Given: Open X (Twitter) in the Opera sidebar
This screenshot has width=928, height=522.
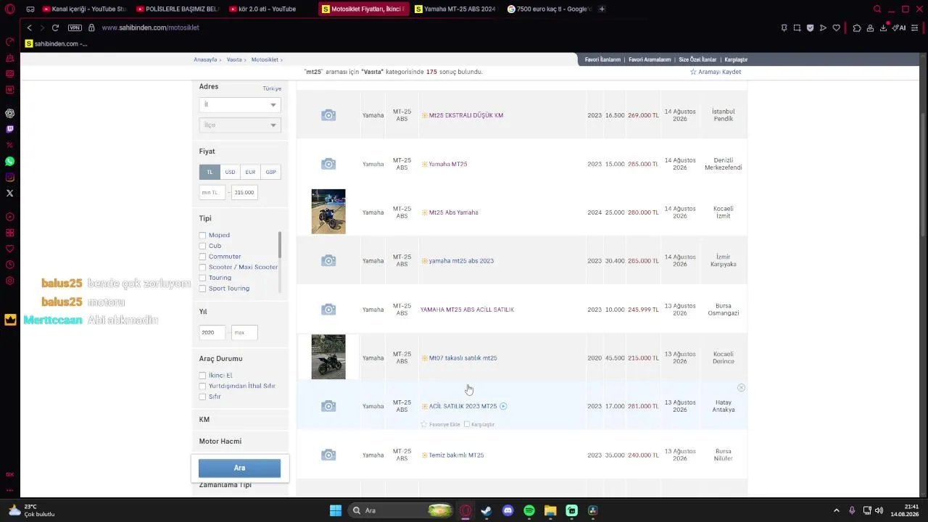Looking at the screenshot, I should point(9,193).
